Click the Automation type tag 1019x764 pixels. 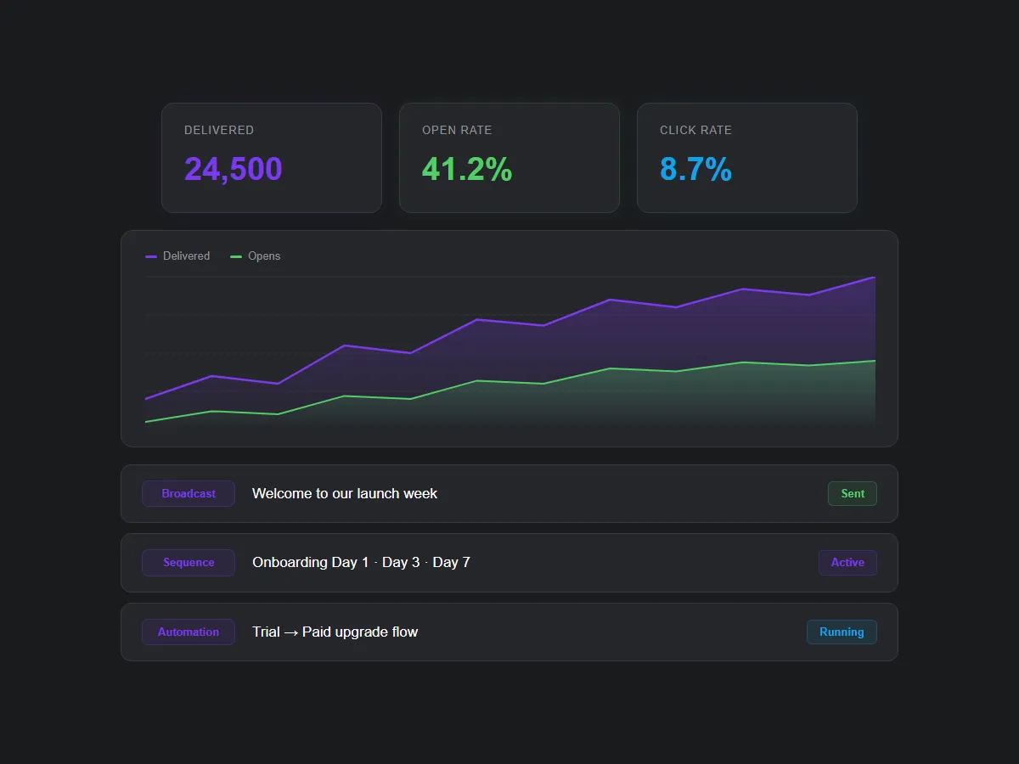[x=189, y=632]
